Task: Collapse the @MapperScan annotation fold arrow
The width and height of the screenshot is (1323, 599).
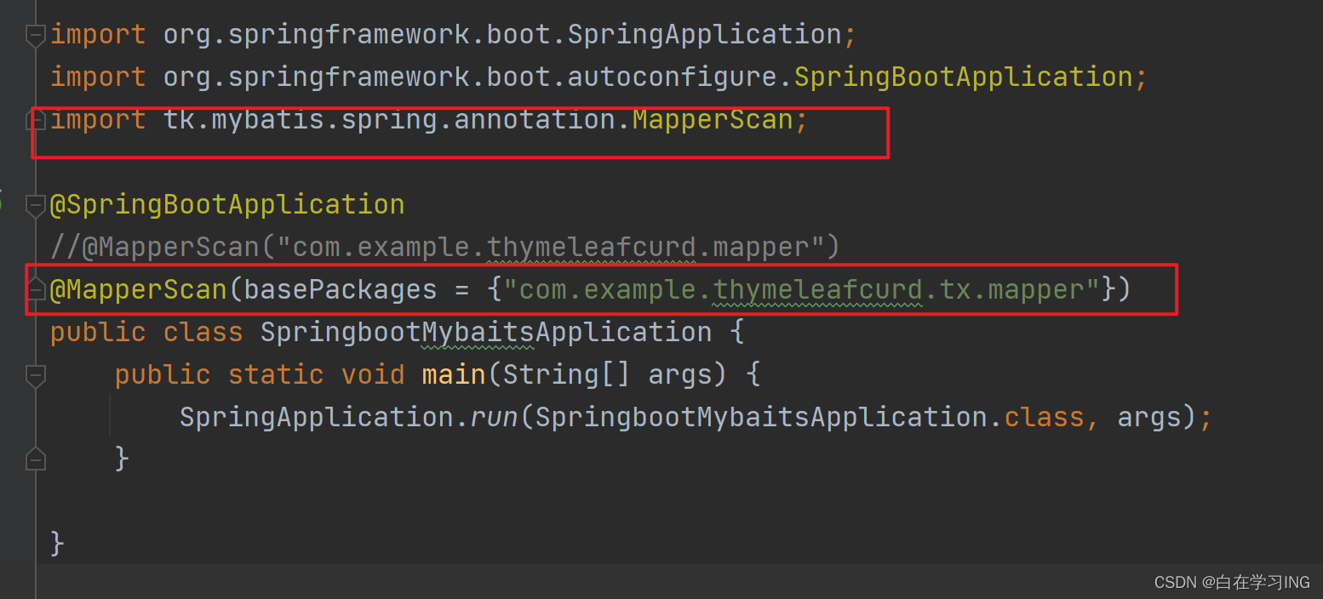Action: tap(35, 289)
